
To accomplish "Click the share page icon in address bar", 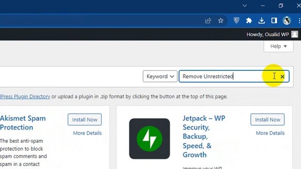I will point(208,21).
